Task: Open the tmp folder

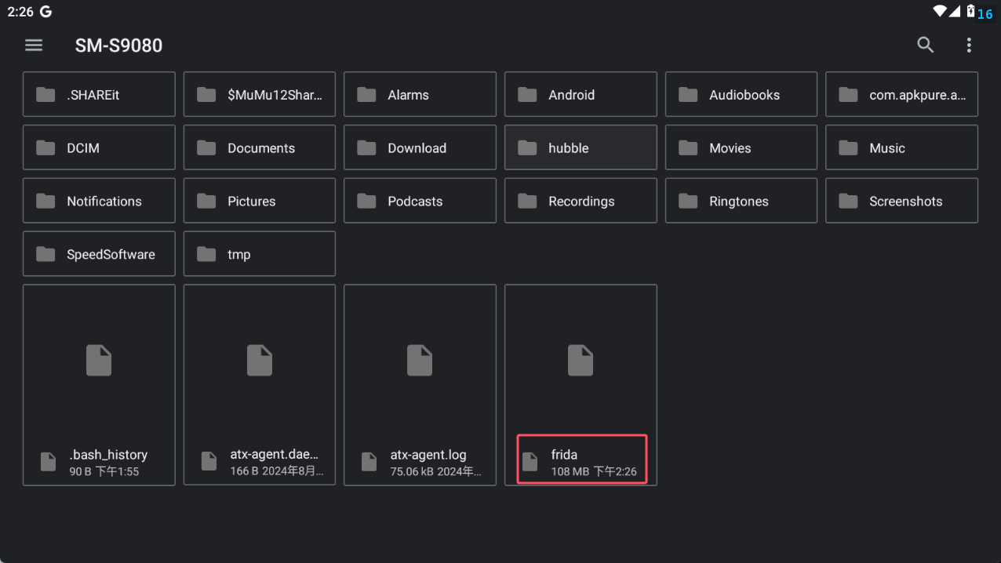Action: pyautogui.click(x=260, y=254)
